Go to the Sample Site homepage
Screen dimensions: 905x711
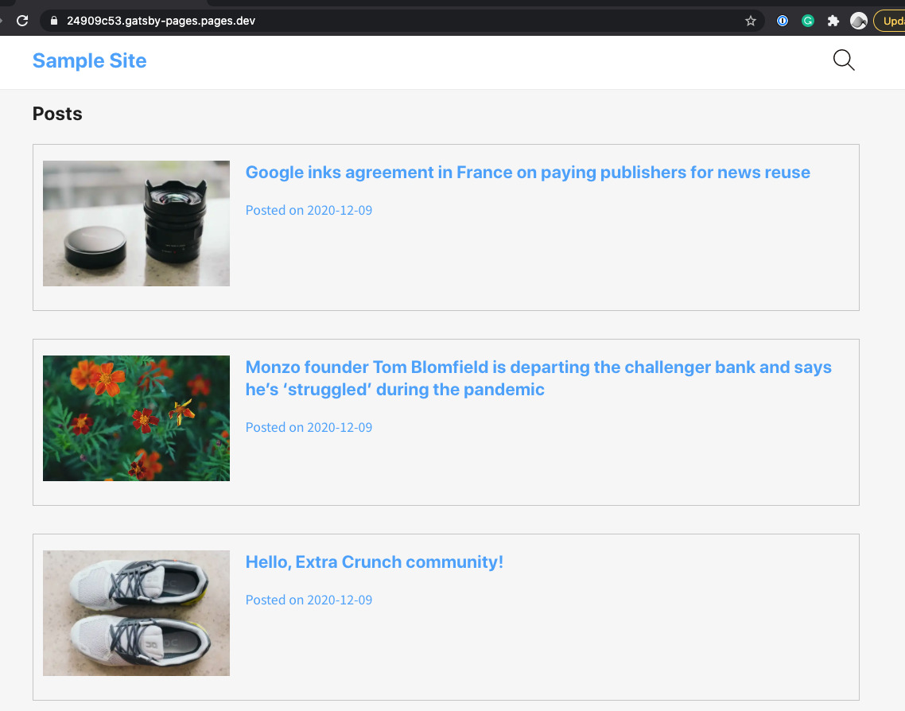click(x=89, y=60)
